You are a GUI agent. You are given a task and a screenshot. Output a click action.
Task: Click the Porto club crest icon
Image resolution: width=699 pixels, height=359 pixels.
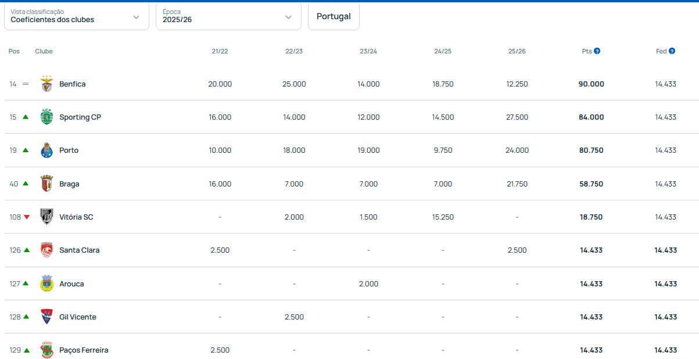tap(46, 150)
